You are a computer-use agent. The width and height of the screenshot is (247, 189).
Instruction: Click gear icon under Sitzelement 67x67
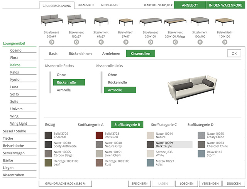click(x=101, y=42)
